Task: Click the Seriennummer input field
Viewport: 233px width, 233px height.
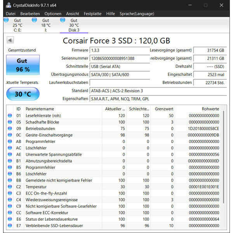Action: [x=120, y=58]
